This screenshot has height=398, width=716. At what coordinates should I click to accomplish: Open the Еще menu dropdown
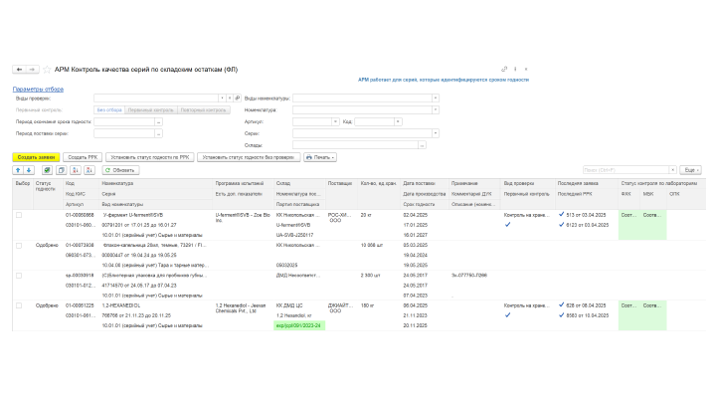pyautogui.click(x=690, y=170)
